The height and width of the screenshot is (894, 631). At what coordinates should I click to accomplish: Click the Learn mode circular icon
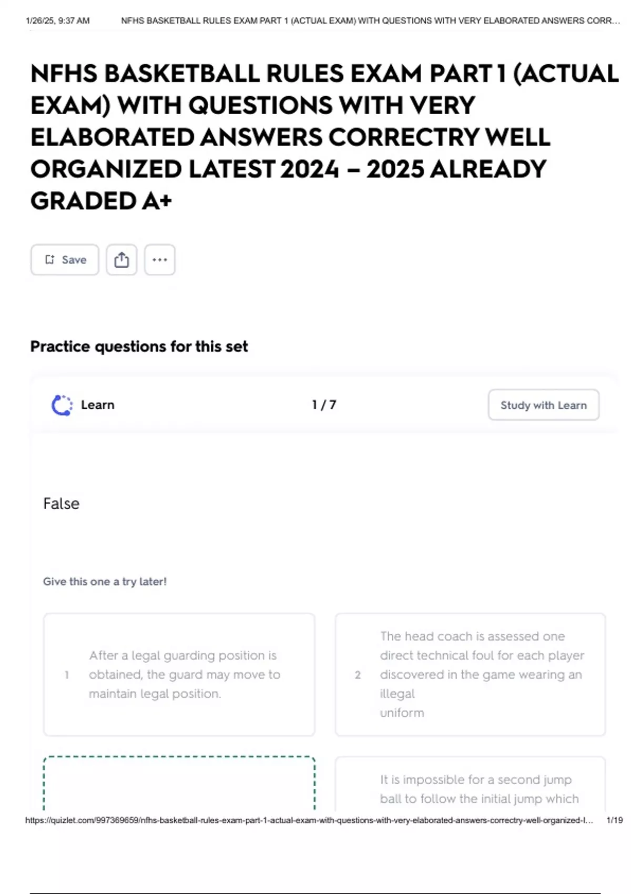(x=62, y=405)
